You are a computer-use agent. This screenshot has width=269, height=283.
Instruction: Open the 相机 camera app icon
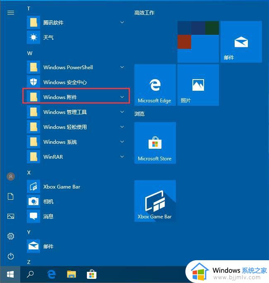34,201
